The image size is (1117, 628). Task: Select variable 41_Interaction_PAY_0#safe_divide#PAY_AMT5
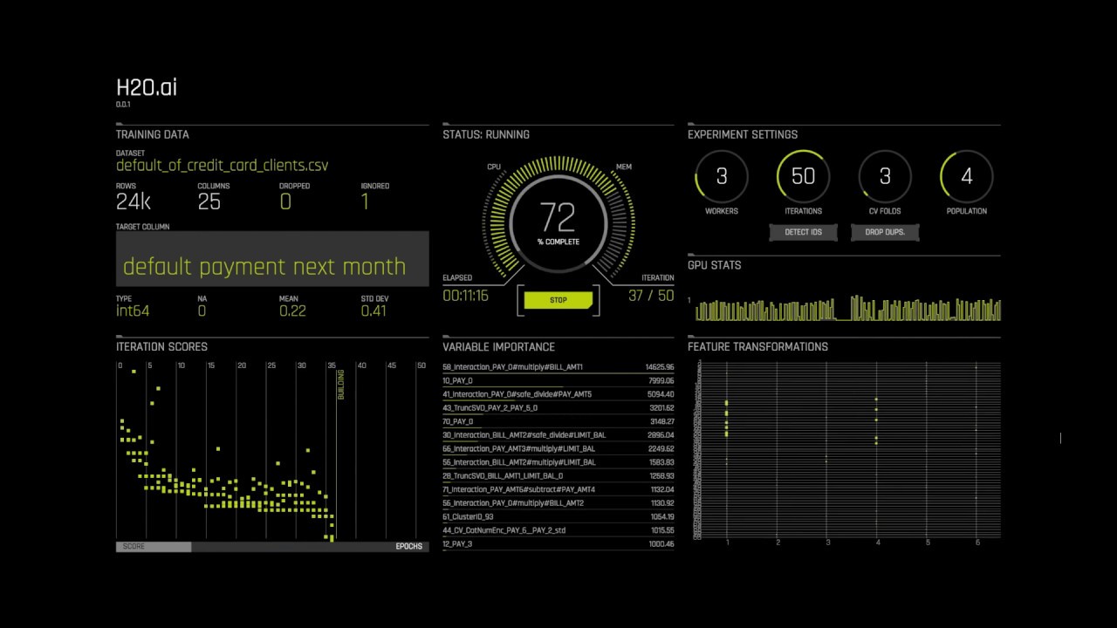click(x=558, y=394)
